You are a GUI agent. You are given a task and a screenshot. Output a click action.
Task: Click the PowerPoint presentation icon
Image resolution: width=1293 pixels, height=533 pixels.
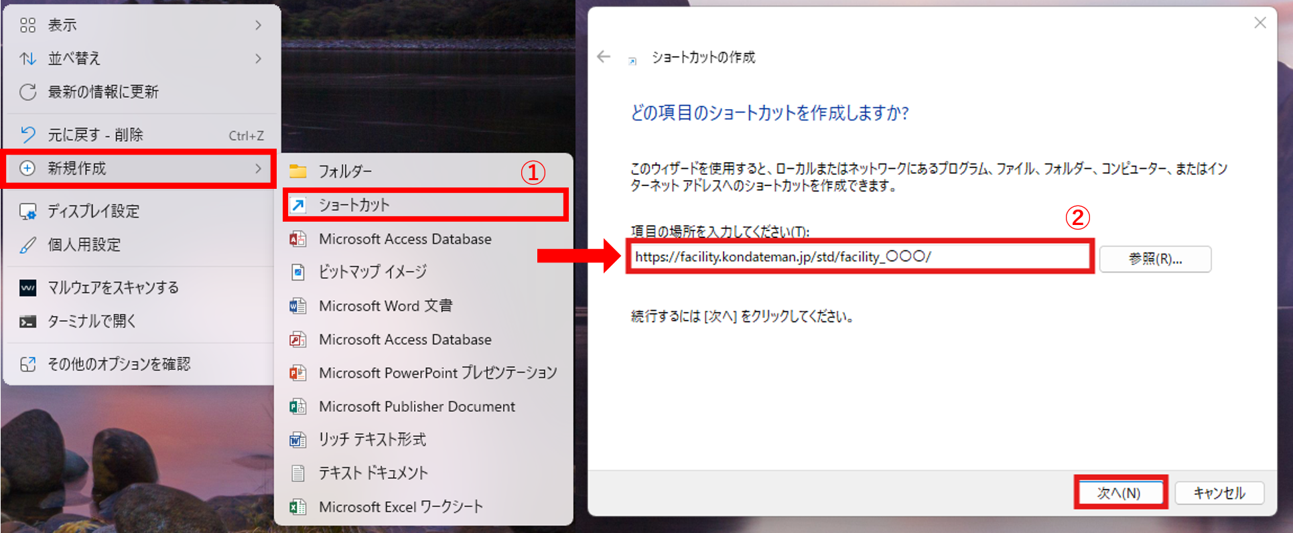click(298, 373)
